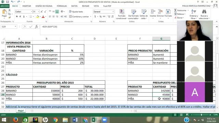Apply accounting currency format with $ icon
This screenshot has height=123, width=219.
point(95,17)
